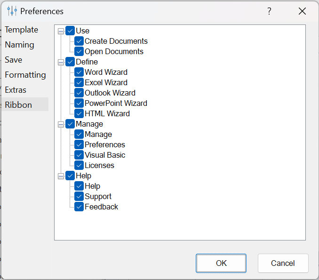
Task: Select the Extras tab
Action: click(x=16, y=90)
